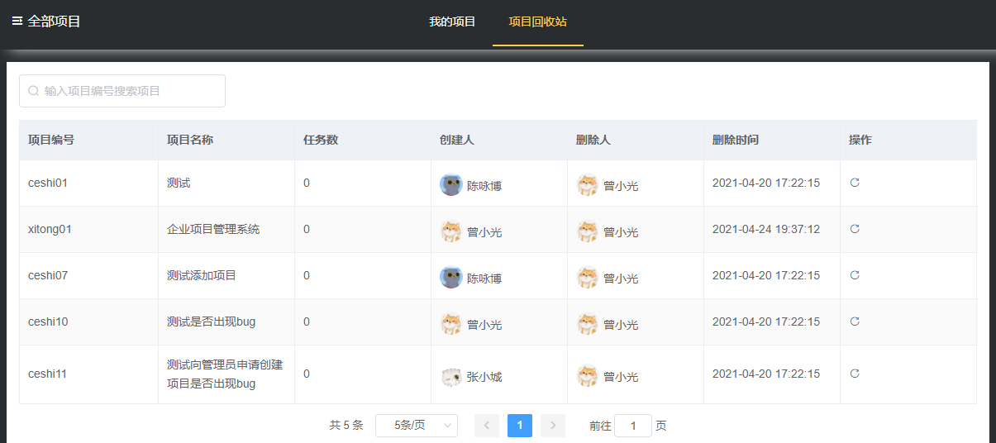
Task: Click the search magnifier icon in the search box
Action: pos(34,91)
